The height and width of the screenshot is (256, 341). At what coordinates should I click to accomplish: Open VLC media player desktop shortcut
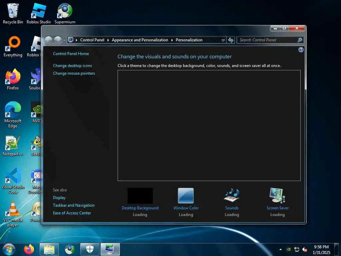(x=13, y=214)
